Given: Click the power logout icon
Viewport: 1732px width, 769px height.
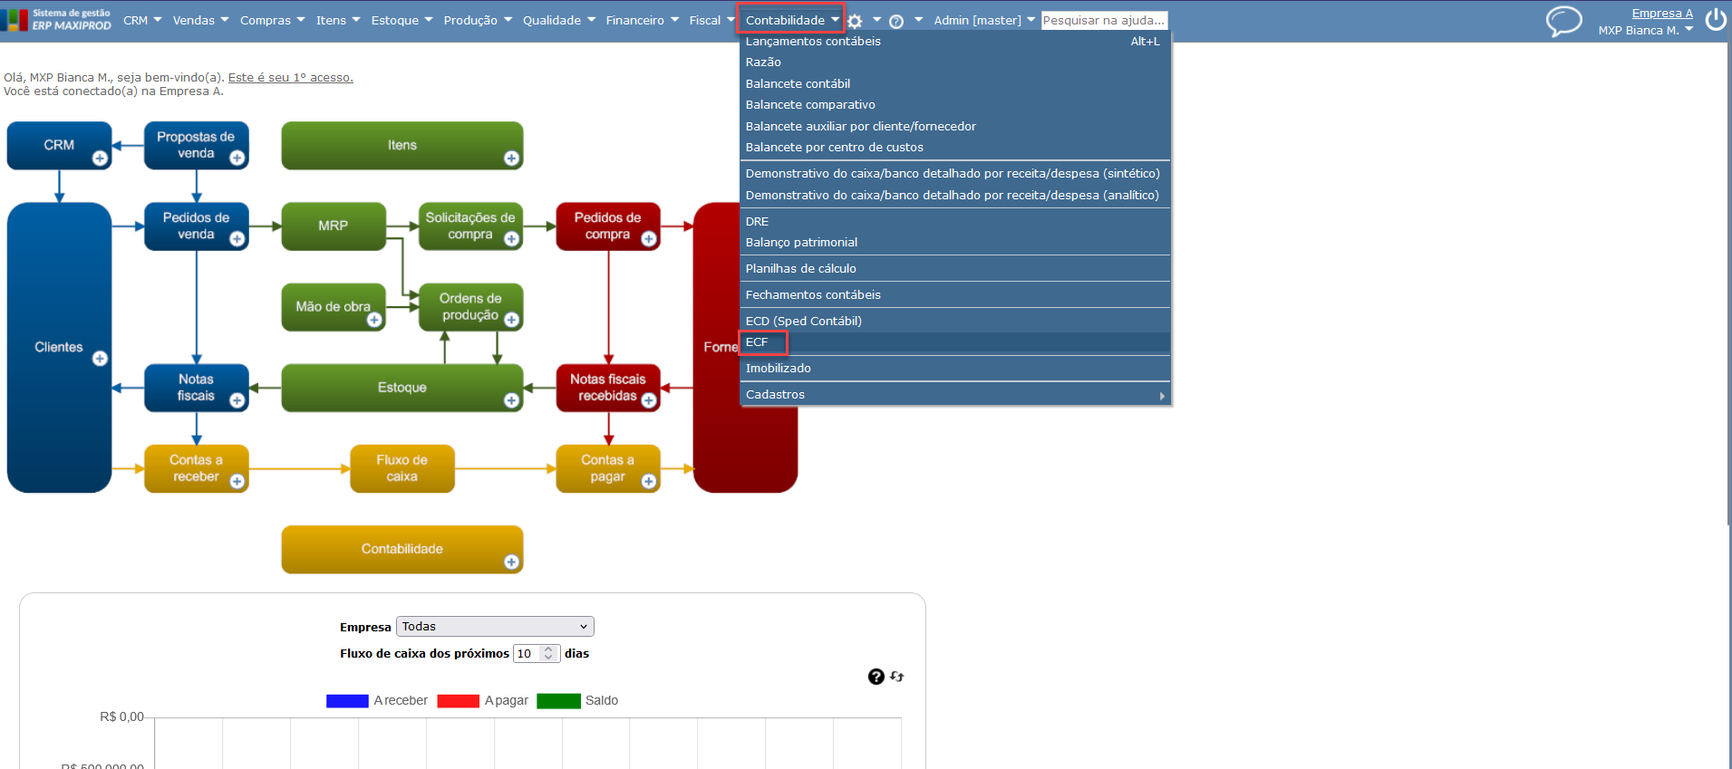Looking at the screenshot, I should point(1716,20).
